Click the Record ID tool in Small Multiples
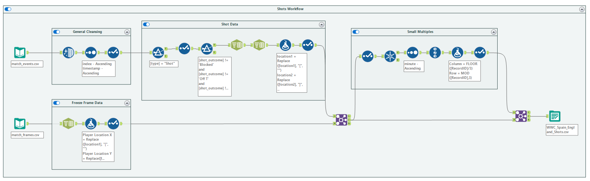The width and height of the screenshot is (590, 181). click(435, 53)
